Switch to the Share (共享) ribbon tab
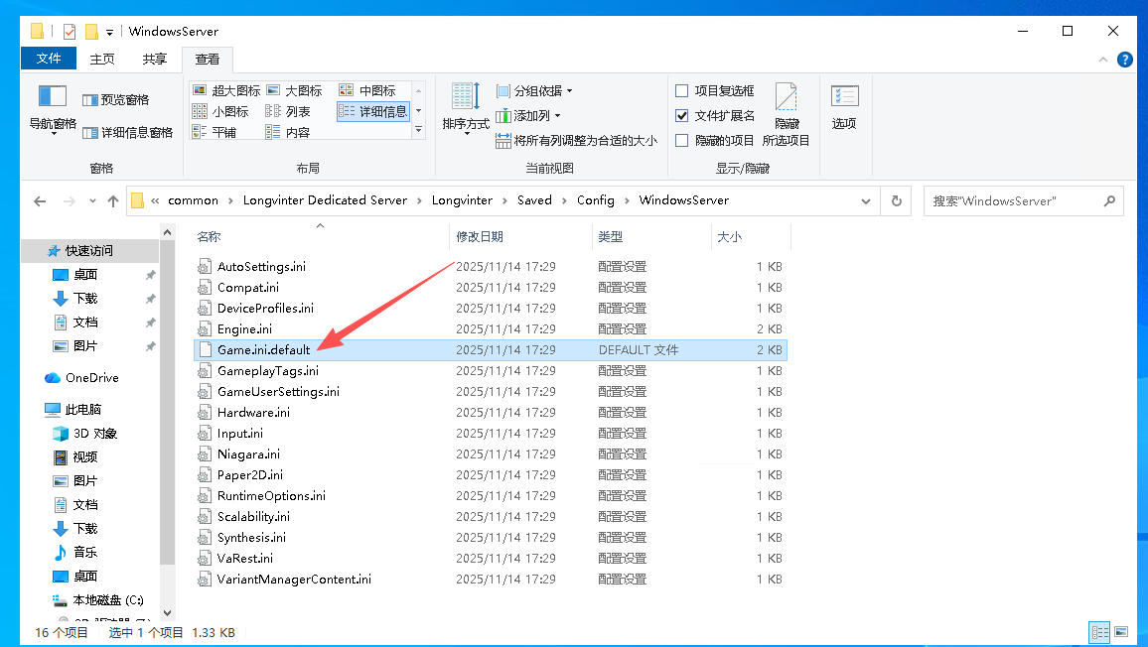 pyautogui.click(x=155, y=60)
